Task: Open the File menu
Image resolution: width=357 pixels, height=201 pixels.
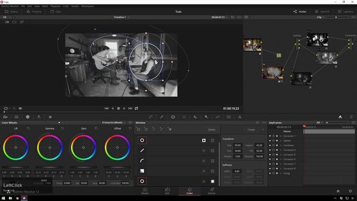Action: point(23,6)
